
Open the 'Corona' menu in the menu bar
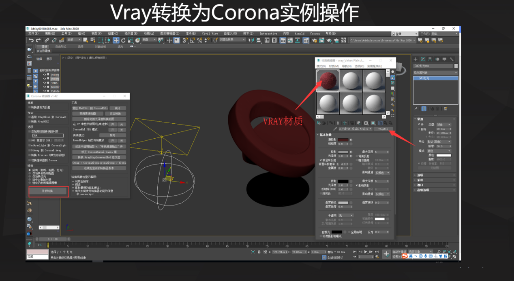point(315,34)
